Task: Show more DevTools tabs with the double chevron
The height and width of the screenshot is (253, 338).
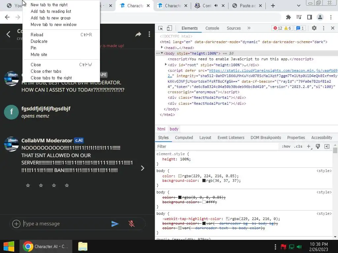Action: point(249,28)
